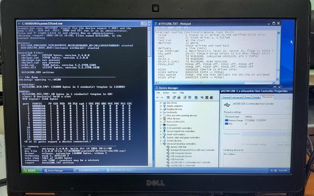Screen dimensions: 314x196
Task: Click the Start button
Action: coord(31,170)
